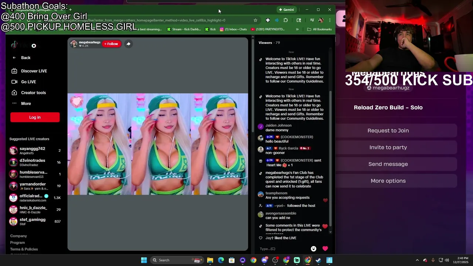Launch Microsoft Edge from taskbar

coord(221,260)
